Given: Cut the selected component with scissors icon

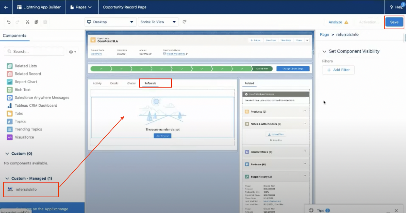Looking at the screenshot, I should pos(27,22).
